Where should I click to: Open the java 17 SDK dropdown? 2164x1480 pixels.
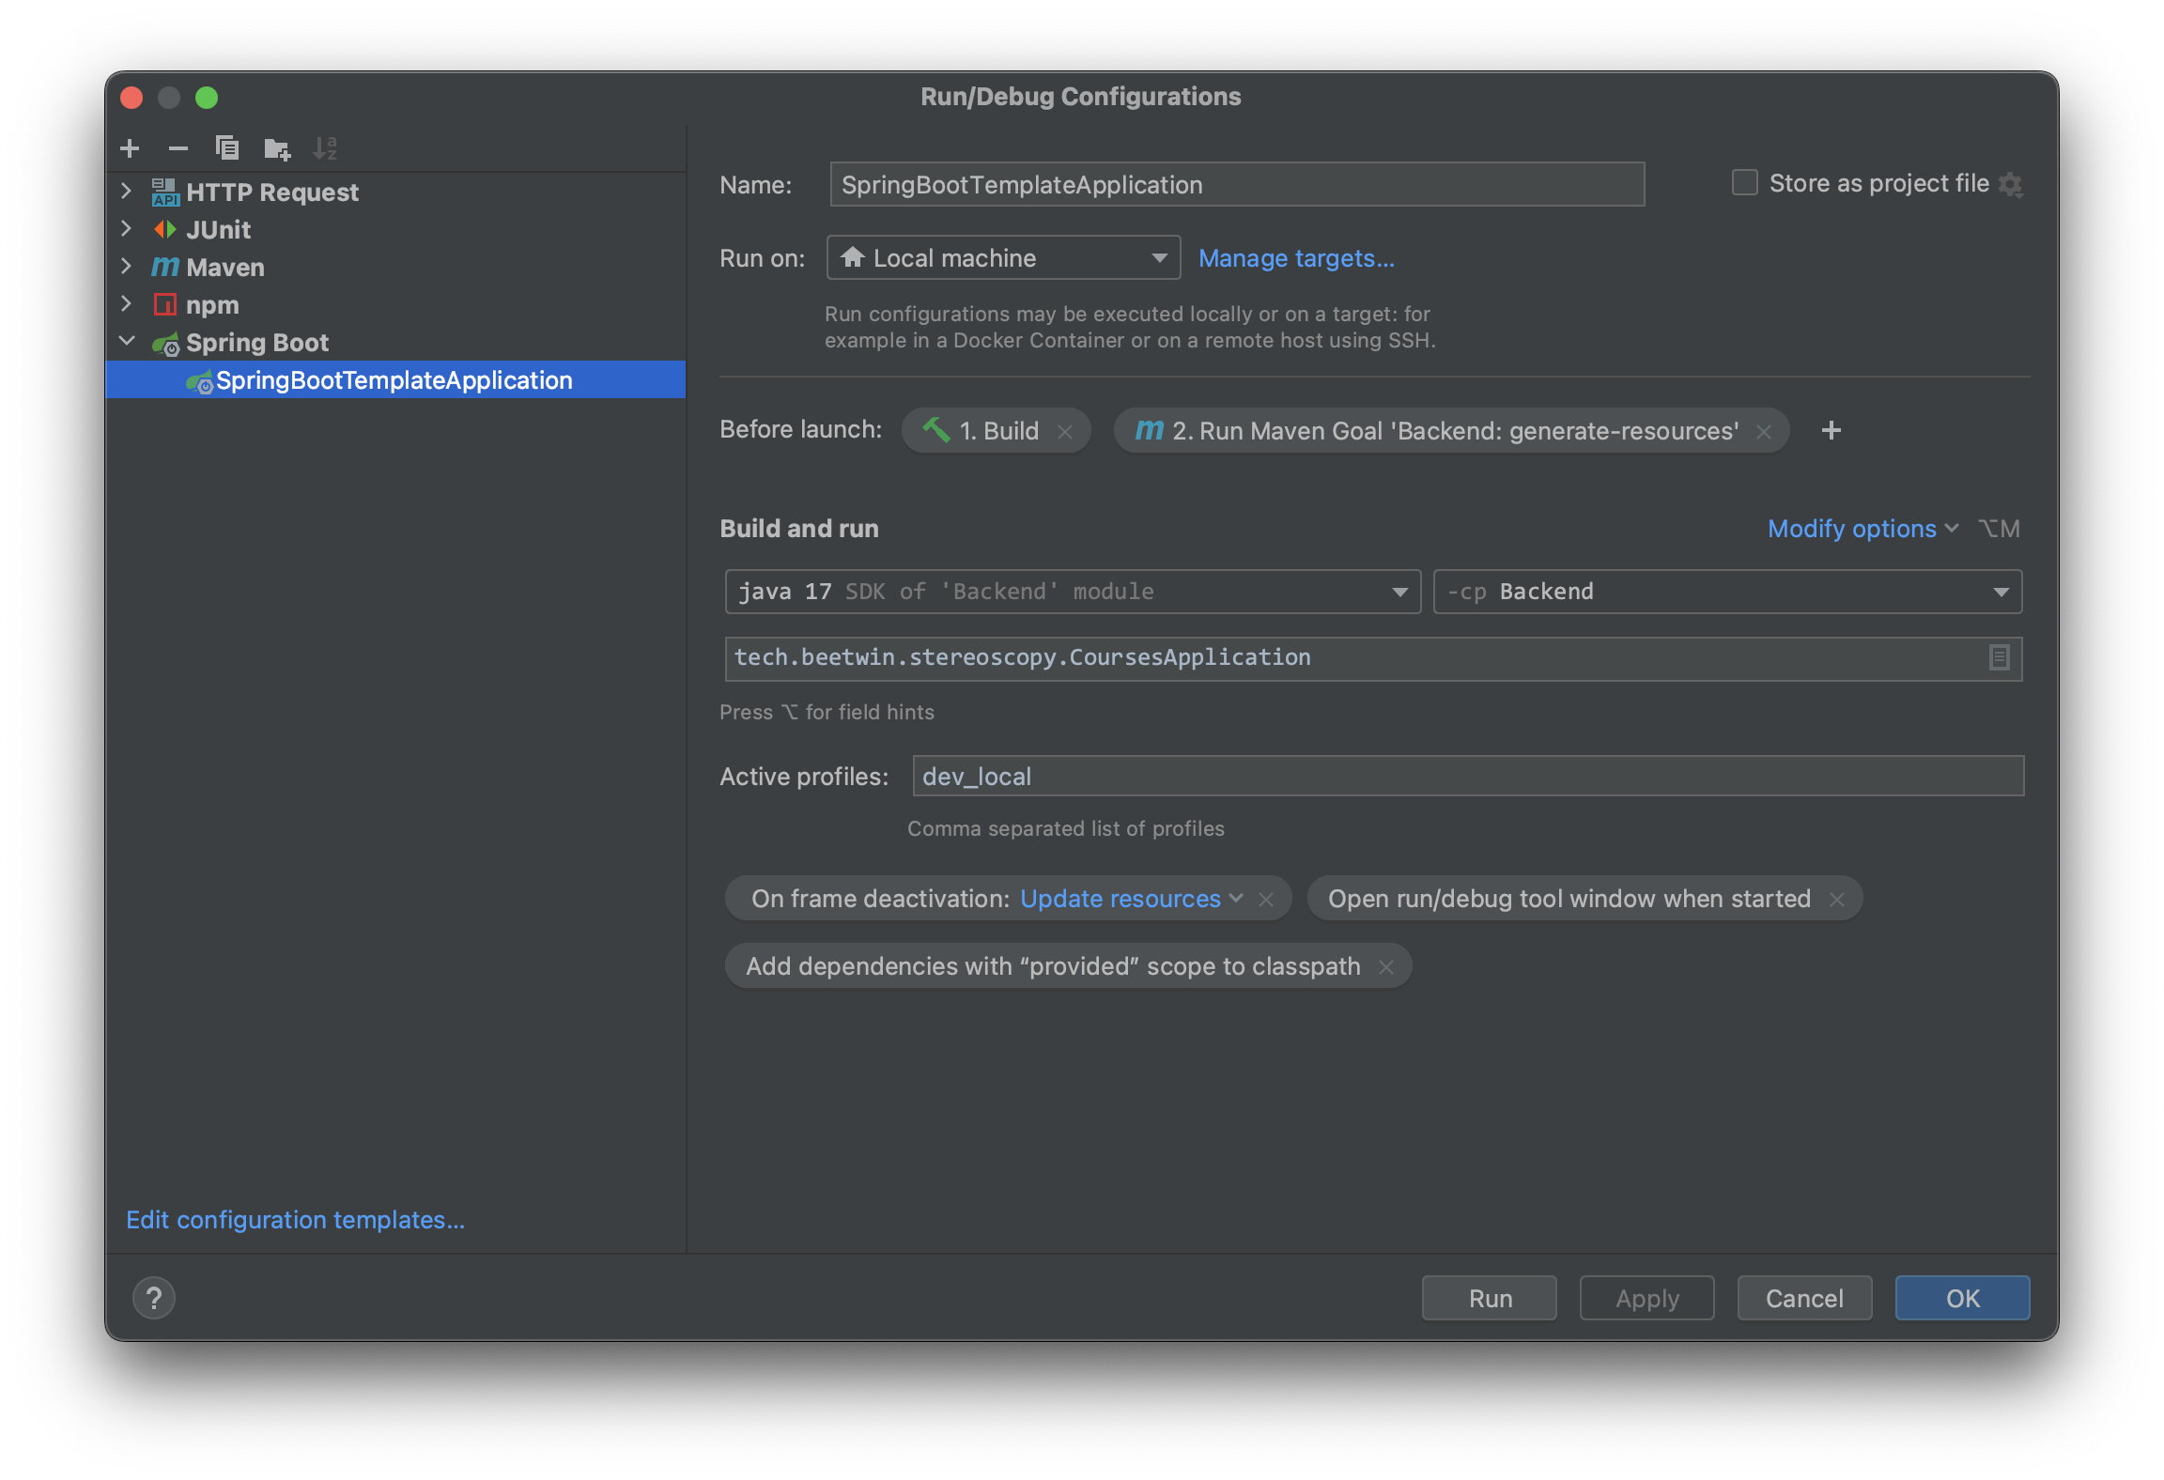point(1073,593)
